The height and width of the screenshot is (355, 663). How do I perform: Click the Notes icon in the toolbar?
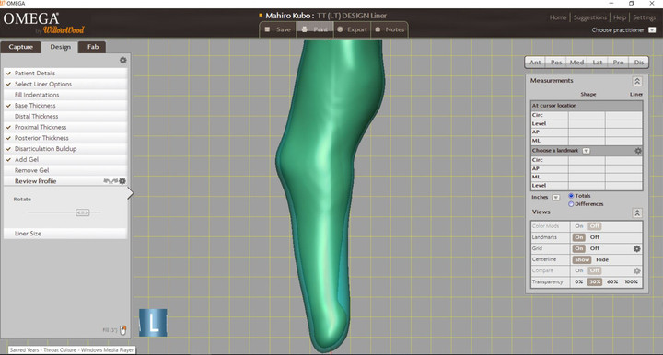(378, 29)
